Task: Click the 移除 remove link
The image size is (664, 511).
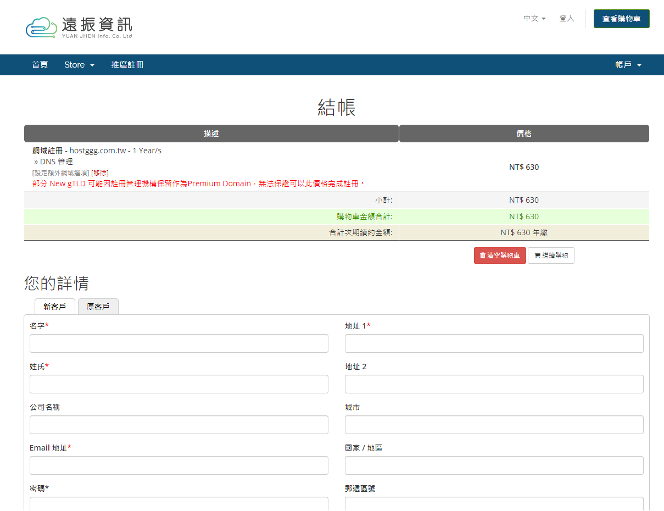Action: [100, 173]
